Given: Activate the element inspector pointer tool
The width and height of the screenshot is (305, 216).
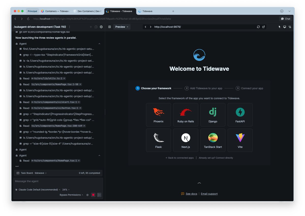Looking at the screenshot, I should (279, 27).
